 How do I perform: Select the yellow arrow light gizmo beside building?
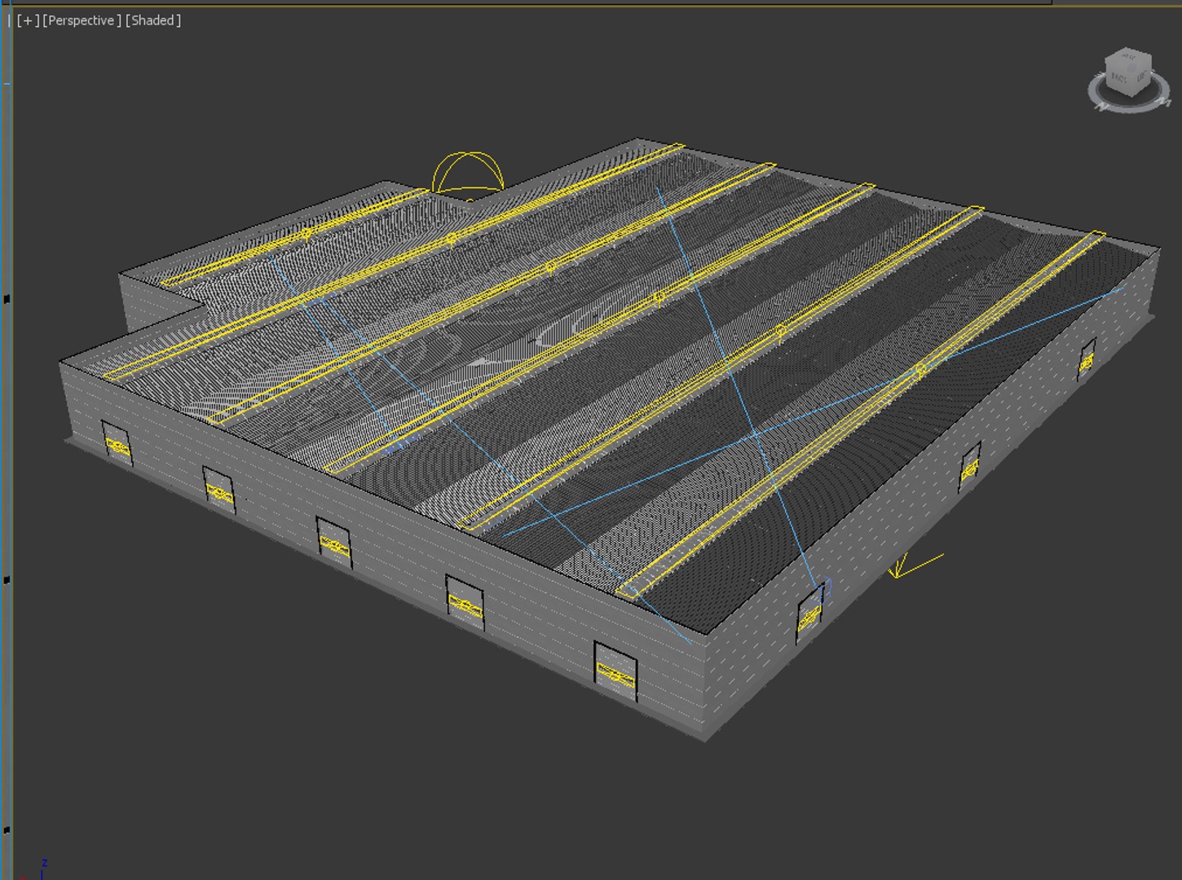click(x=915, y=565)
